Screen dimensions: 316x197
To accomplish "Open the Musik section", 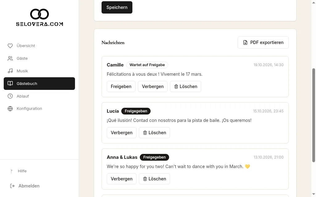I will click(39, 71).
